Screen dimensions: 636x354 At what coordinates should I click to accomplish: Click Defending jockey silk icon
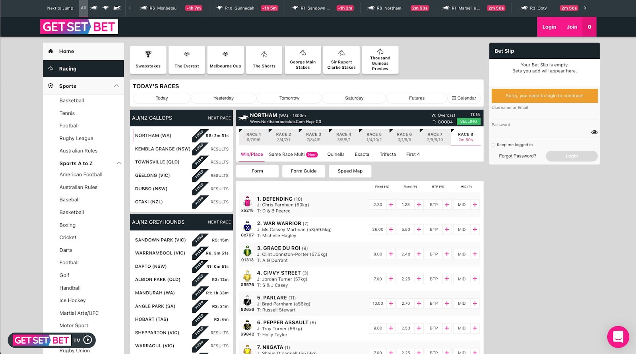[x=247, y=201]
